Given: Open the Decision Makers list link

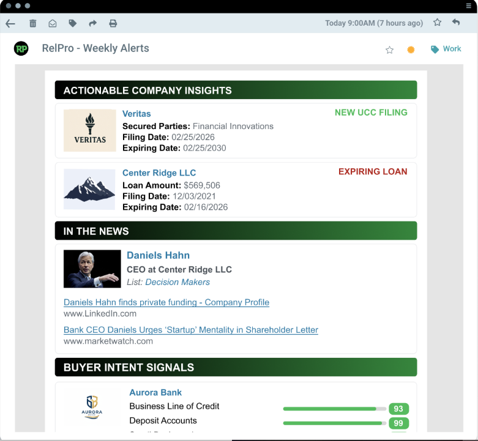Looking at the screenshot, I should (177, 282).
